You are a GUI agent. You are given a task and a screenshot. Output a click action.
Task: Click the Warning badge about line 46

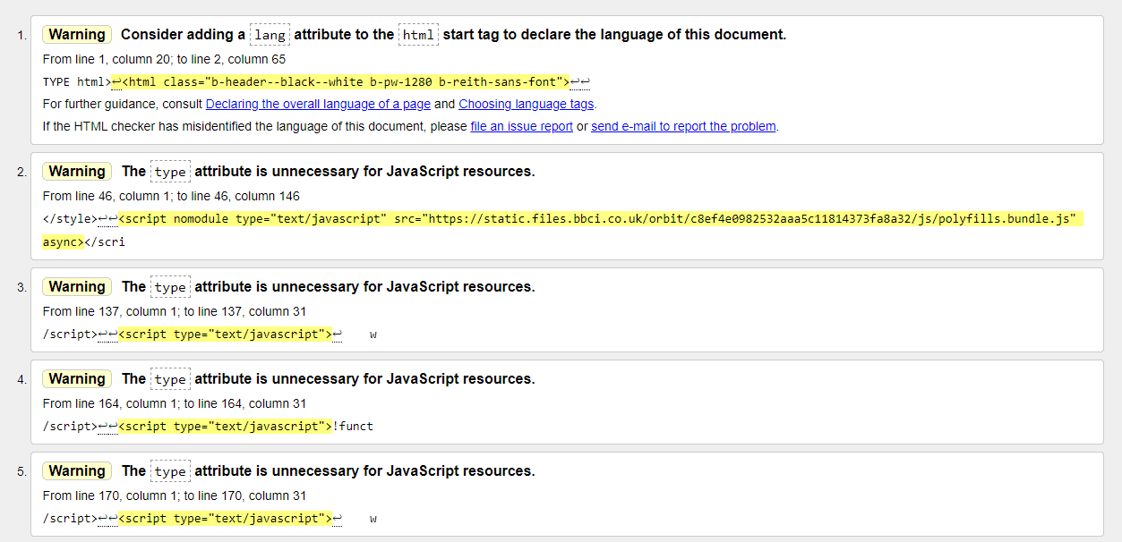pos(76,171)
